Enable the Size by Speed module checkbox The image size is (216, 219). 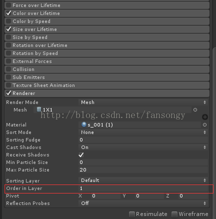pyautogui.click(x=8, y=37)
